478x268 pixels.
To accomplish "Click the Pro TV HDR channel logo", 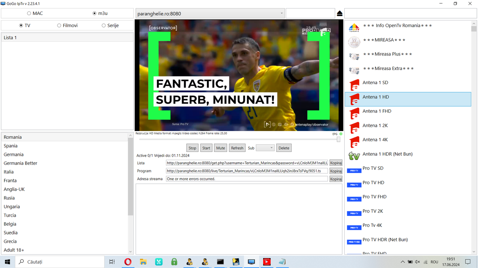I will [x=354, y=242].
